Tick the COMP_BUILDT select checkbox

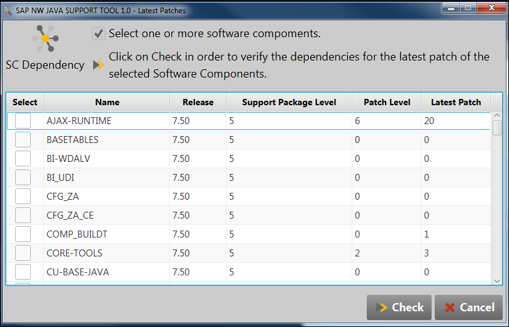click(x=23, y=234)
